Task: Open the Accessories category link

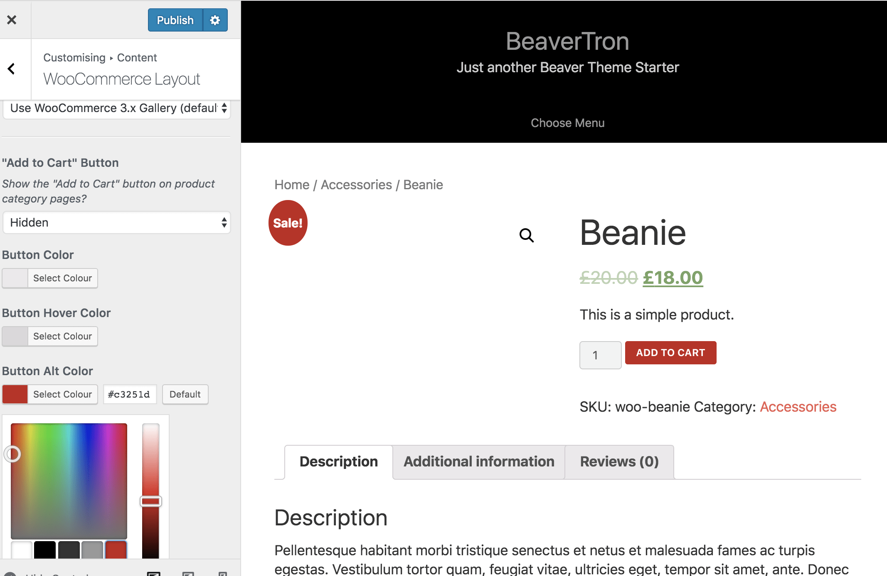Action: click(x=798, y=407)
